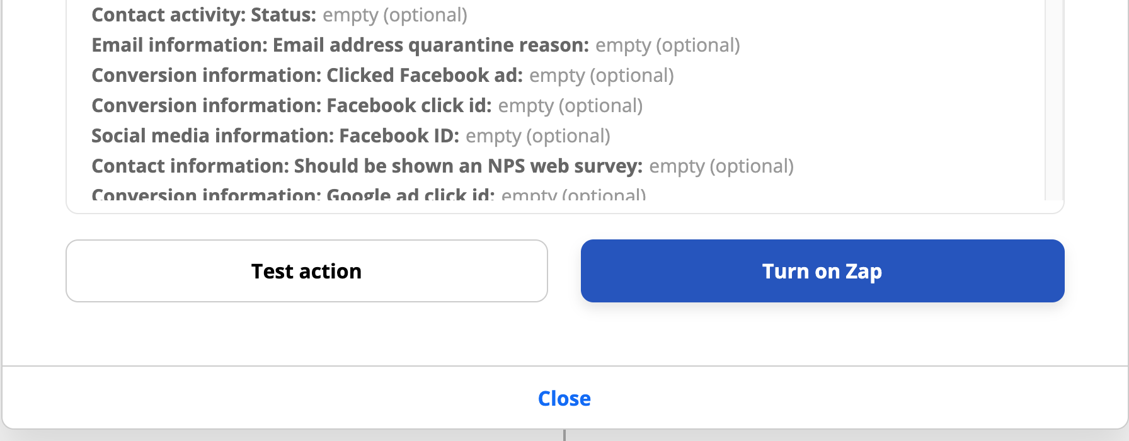Click the Test action button
This screenshot has width=1129, height=441.
click(306, 271)
